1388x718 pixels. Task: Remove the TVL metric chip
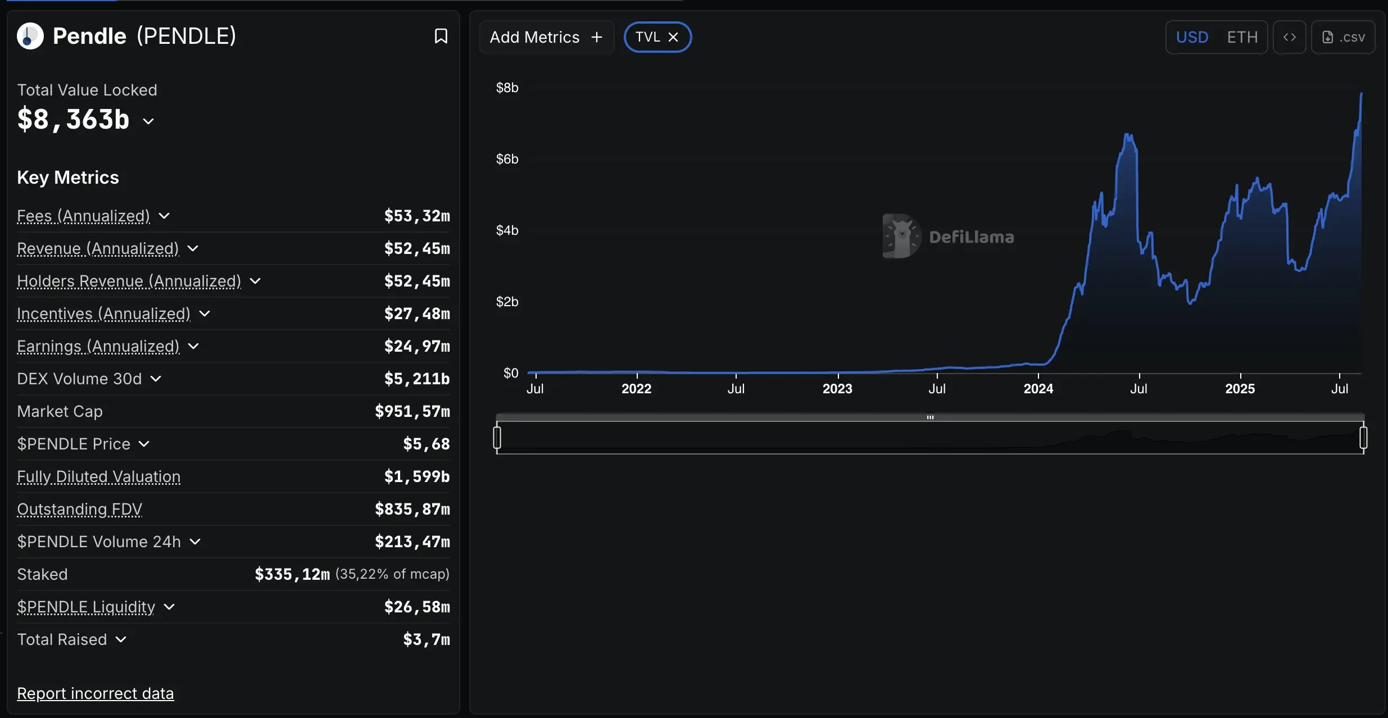pos(673,37)
